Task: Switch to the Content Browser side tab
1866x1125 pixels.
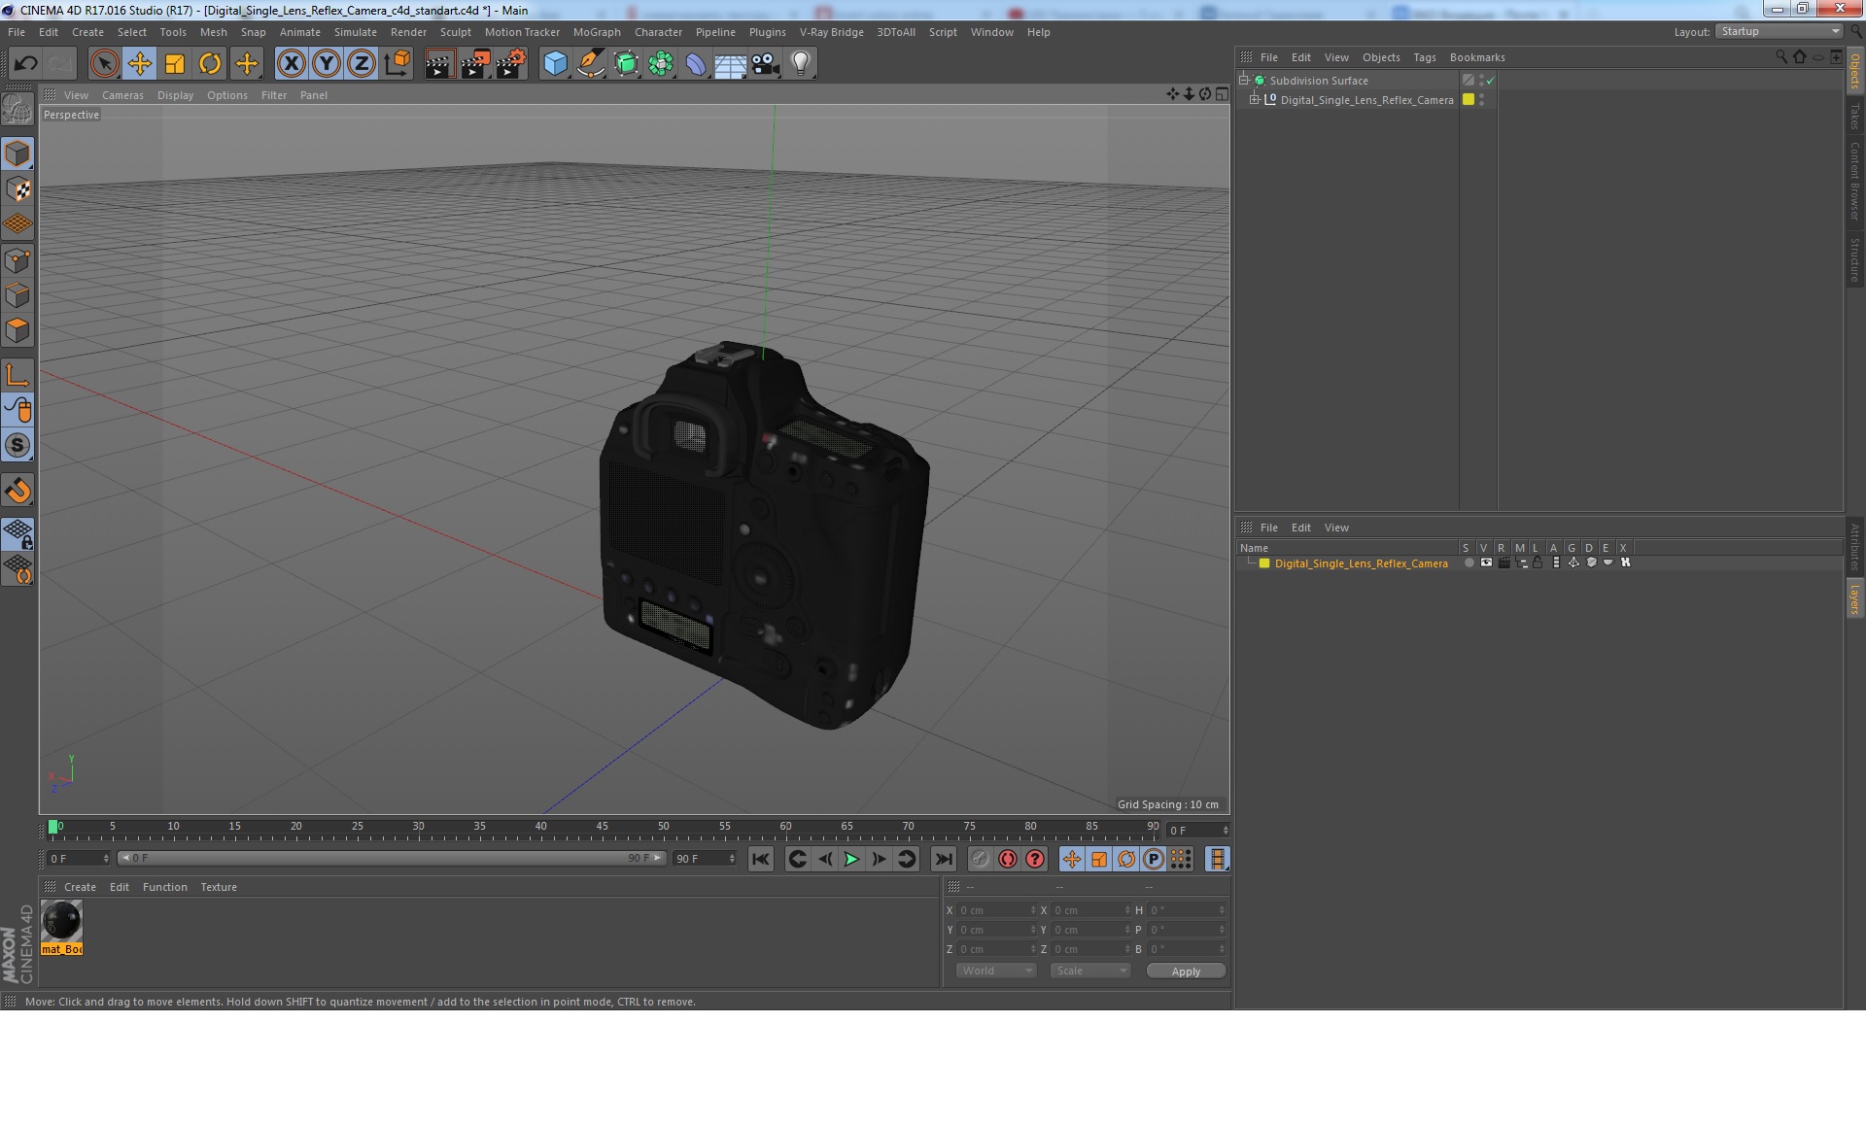Action: pyautogui.click(x=1854, y=181)
